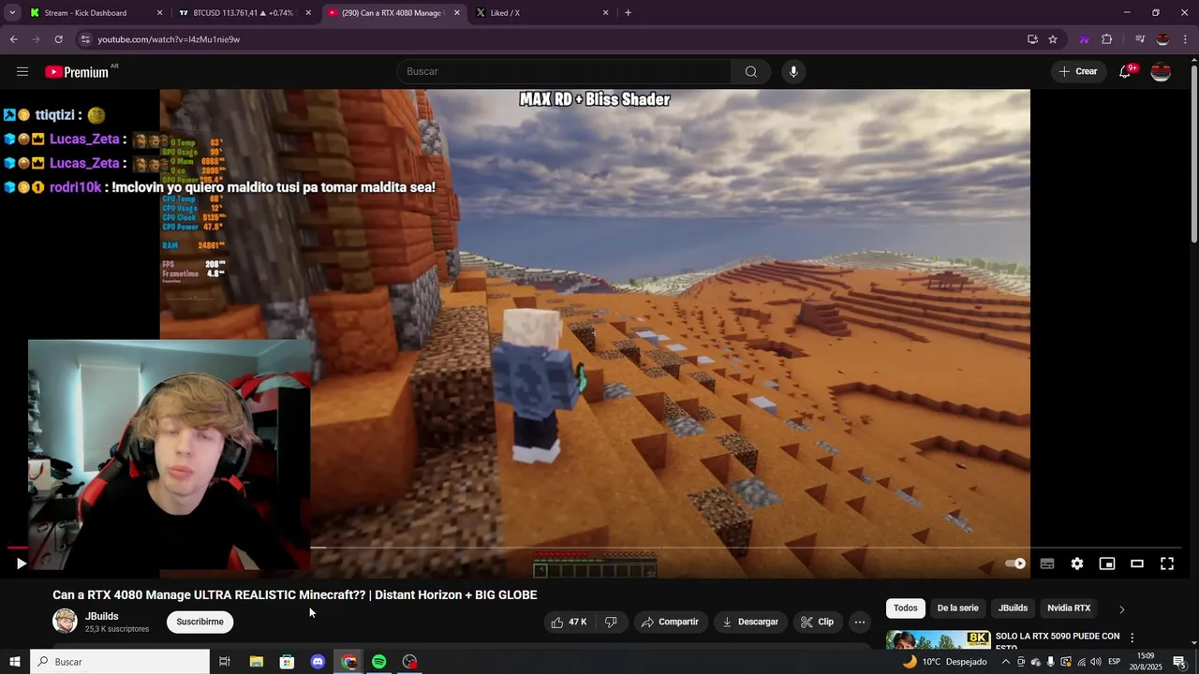
Task: Click the taskbar Buscar search box
Action: click(120, 662)
